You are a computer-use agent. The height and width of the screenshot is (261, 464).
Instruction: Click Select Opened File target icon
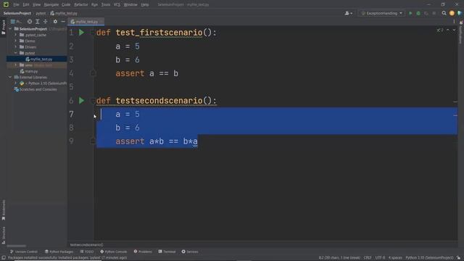point(30,22)
